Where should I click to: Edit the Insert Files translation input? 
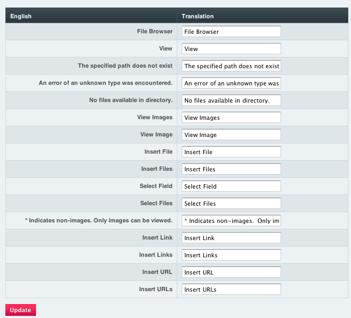231,169
